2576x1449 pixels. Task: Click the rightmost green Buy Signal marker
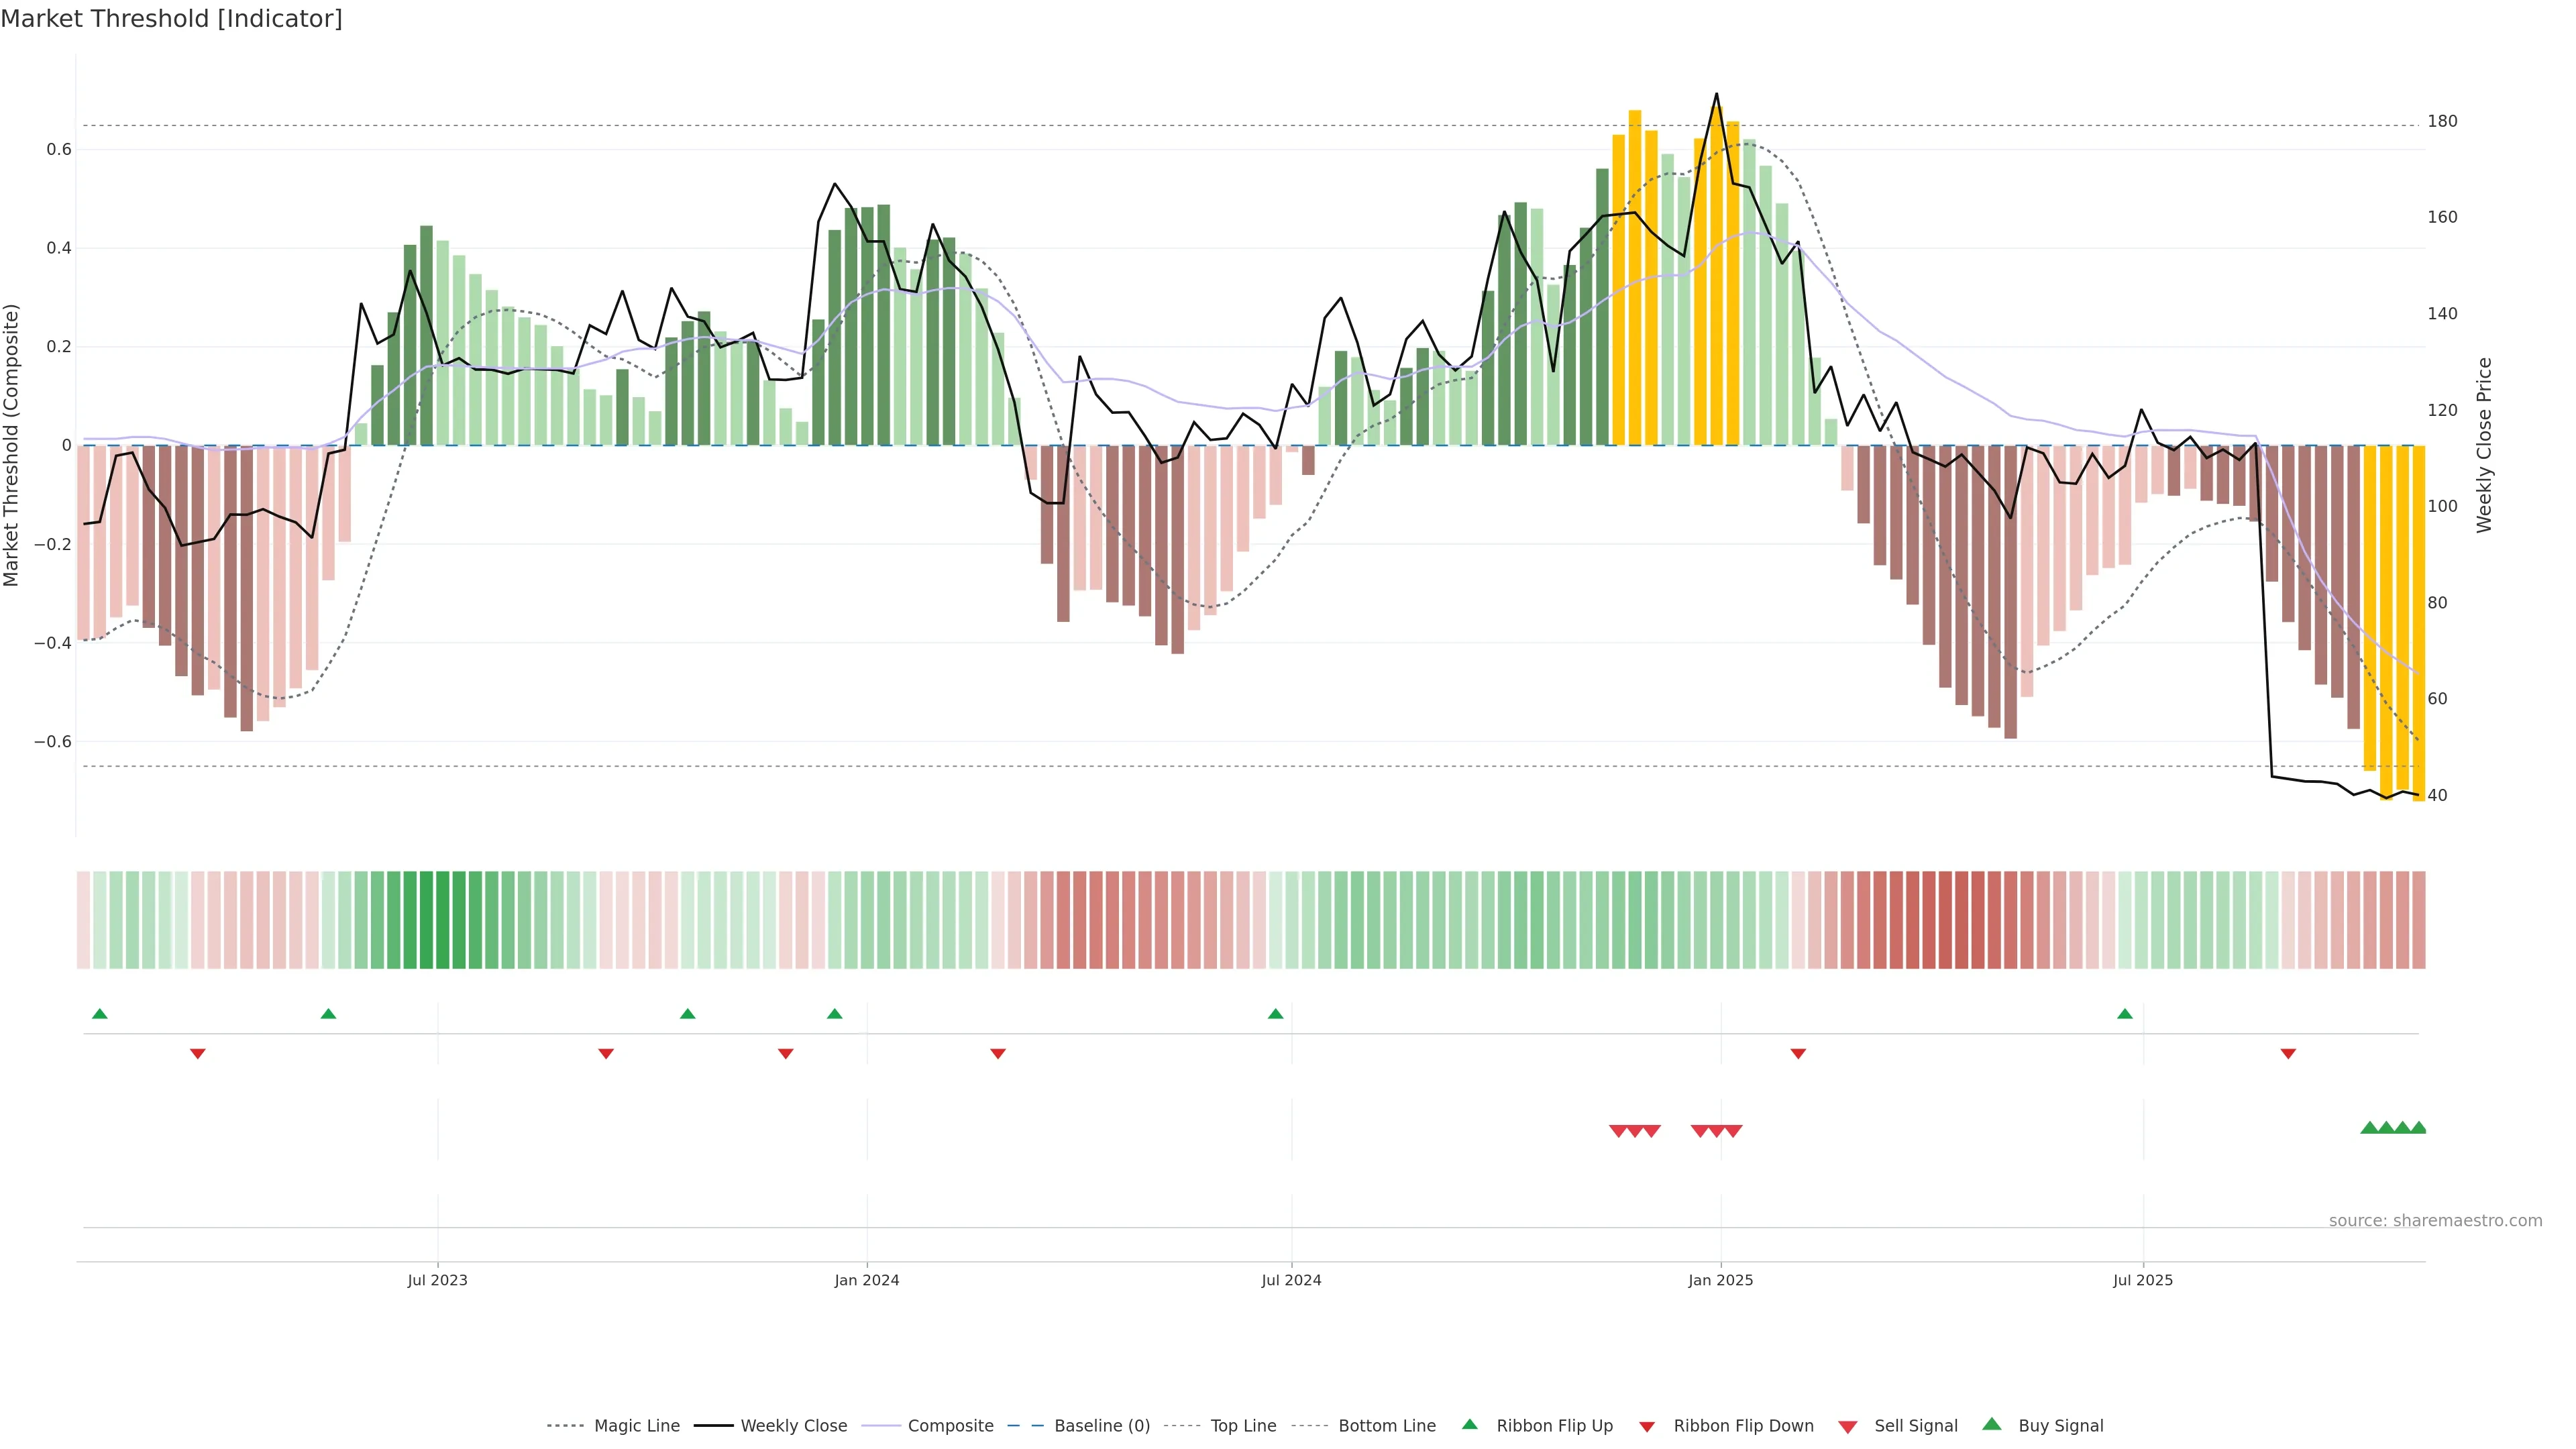click(2418, 1128)
